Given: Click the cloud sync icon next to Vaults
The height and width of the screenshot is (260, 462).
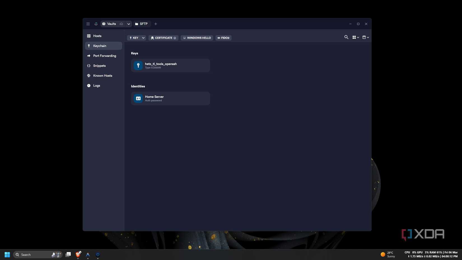Looking at the screenshot, I should (121, 24).
